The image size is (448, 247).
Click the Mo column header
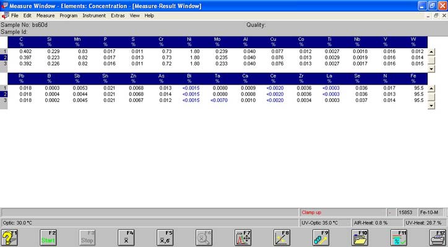point(217,41)
